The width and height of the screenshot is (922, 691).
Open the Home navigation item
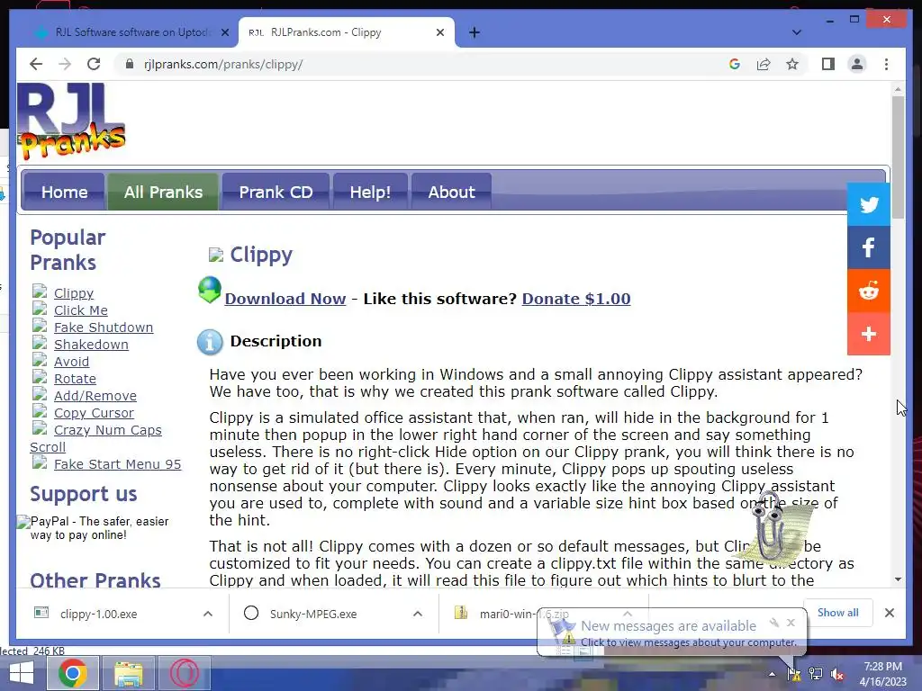[x=64, y=193]
